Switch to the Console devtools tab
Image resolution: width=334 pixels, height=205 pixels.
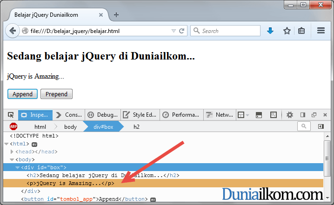[69, 115]
